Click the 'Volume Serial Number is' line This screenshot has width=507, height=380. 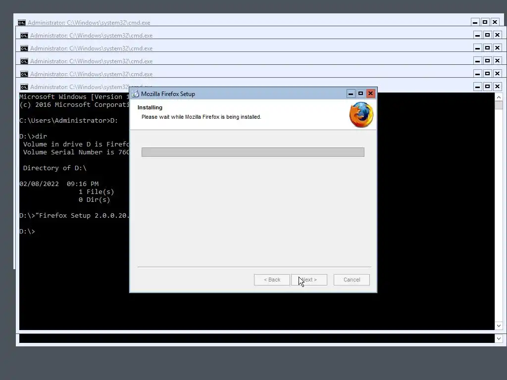point(76,152)
